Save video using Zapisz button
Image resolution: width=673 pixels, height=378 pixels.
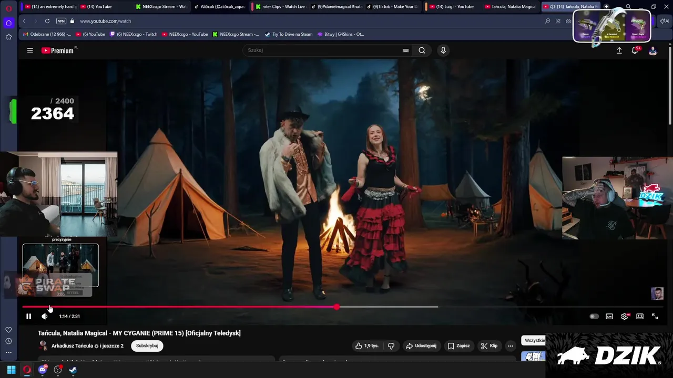pyautogui.click(x=458, y=346)
